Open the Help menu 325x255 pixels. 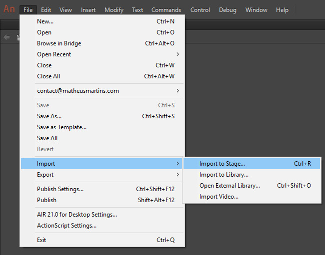click(x=282, y=9)
